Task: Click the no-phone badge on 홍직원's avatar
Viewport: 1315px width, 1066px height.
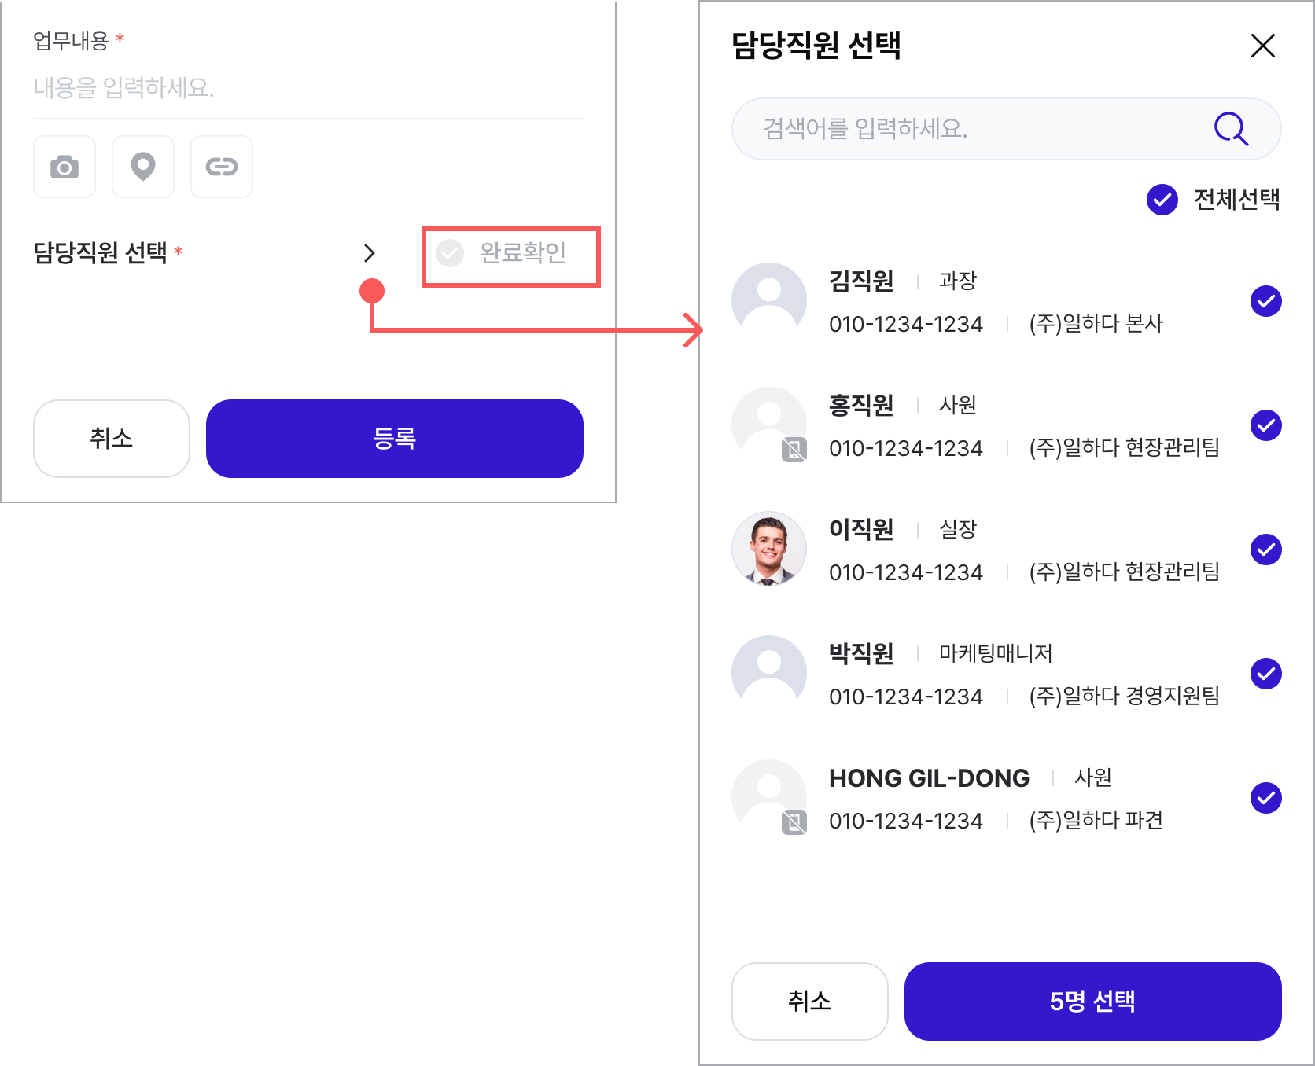Action: click(794, 450)
